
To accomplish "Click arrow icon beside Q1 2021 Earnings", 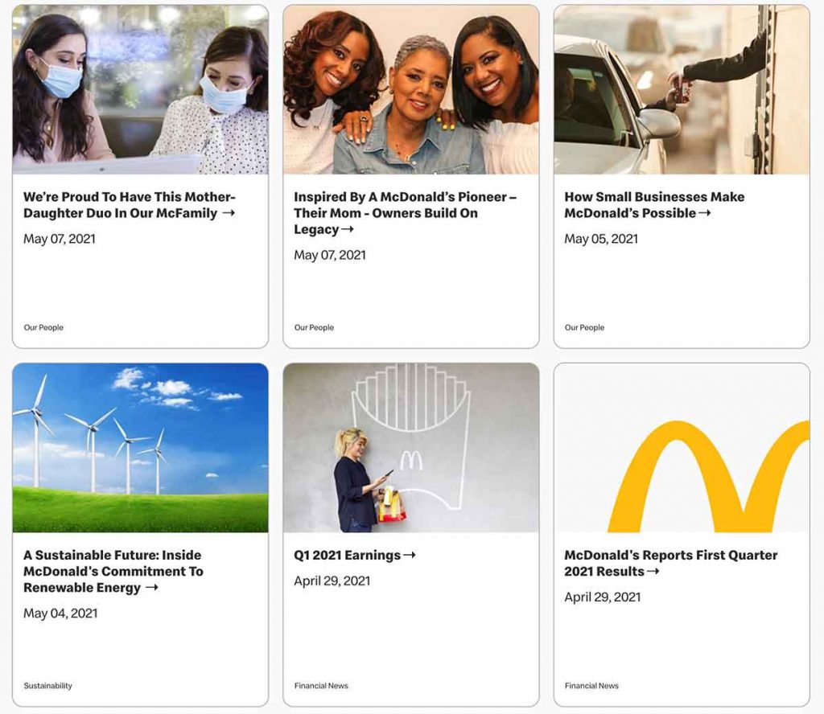I will [410, 555].
